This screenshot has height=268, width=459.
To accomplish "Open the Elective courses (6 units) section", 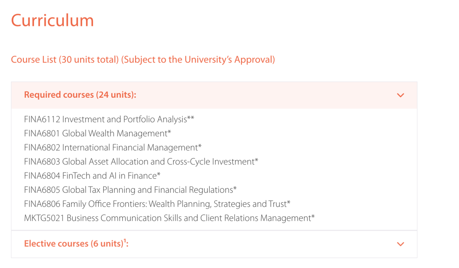I will pos(214,244).
